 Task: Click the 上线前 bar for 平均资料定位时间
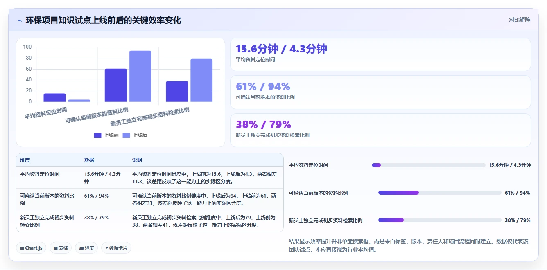coord(54,98)
